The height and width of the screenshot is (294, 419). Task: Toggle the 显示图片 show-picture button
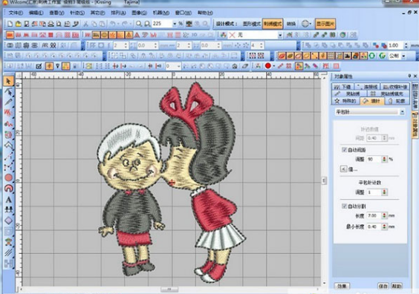(x=325, y=24)
